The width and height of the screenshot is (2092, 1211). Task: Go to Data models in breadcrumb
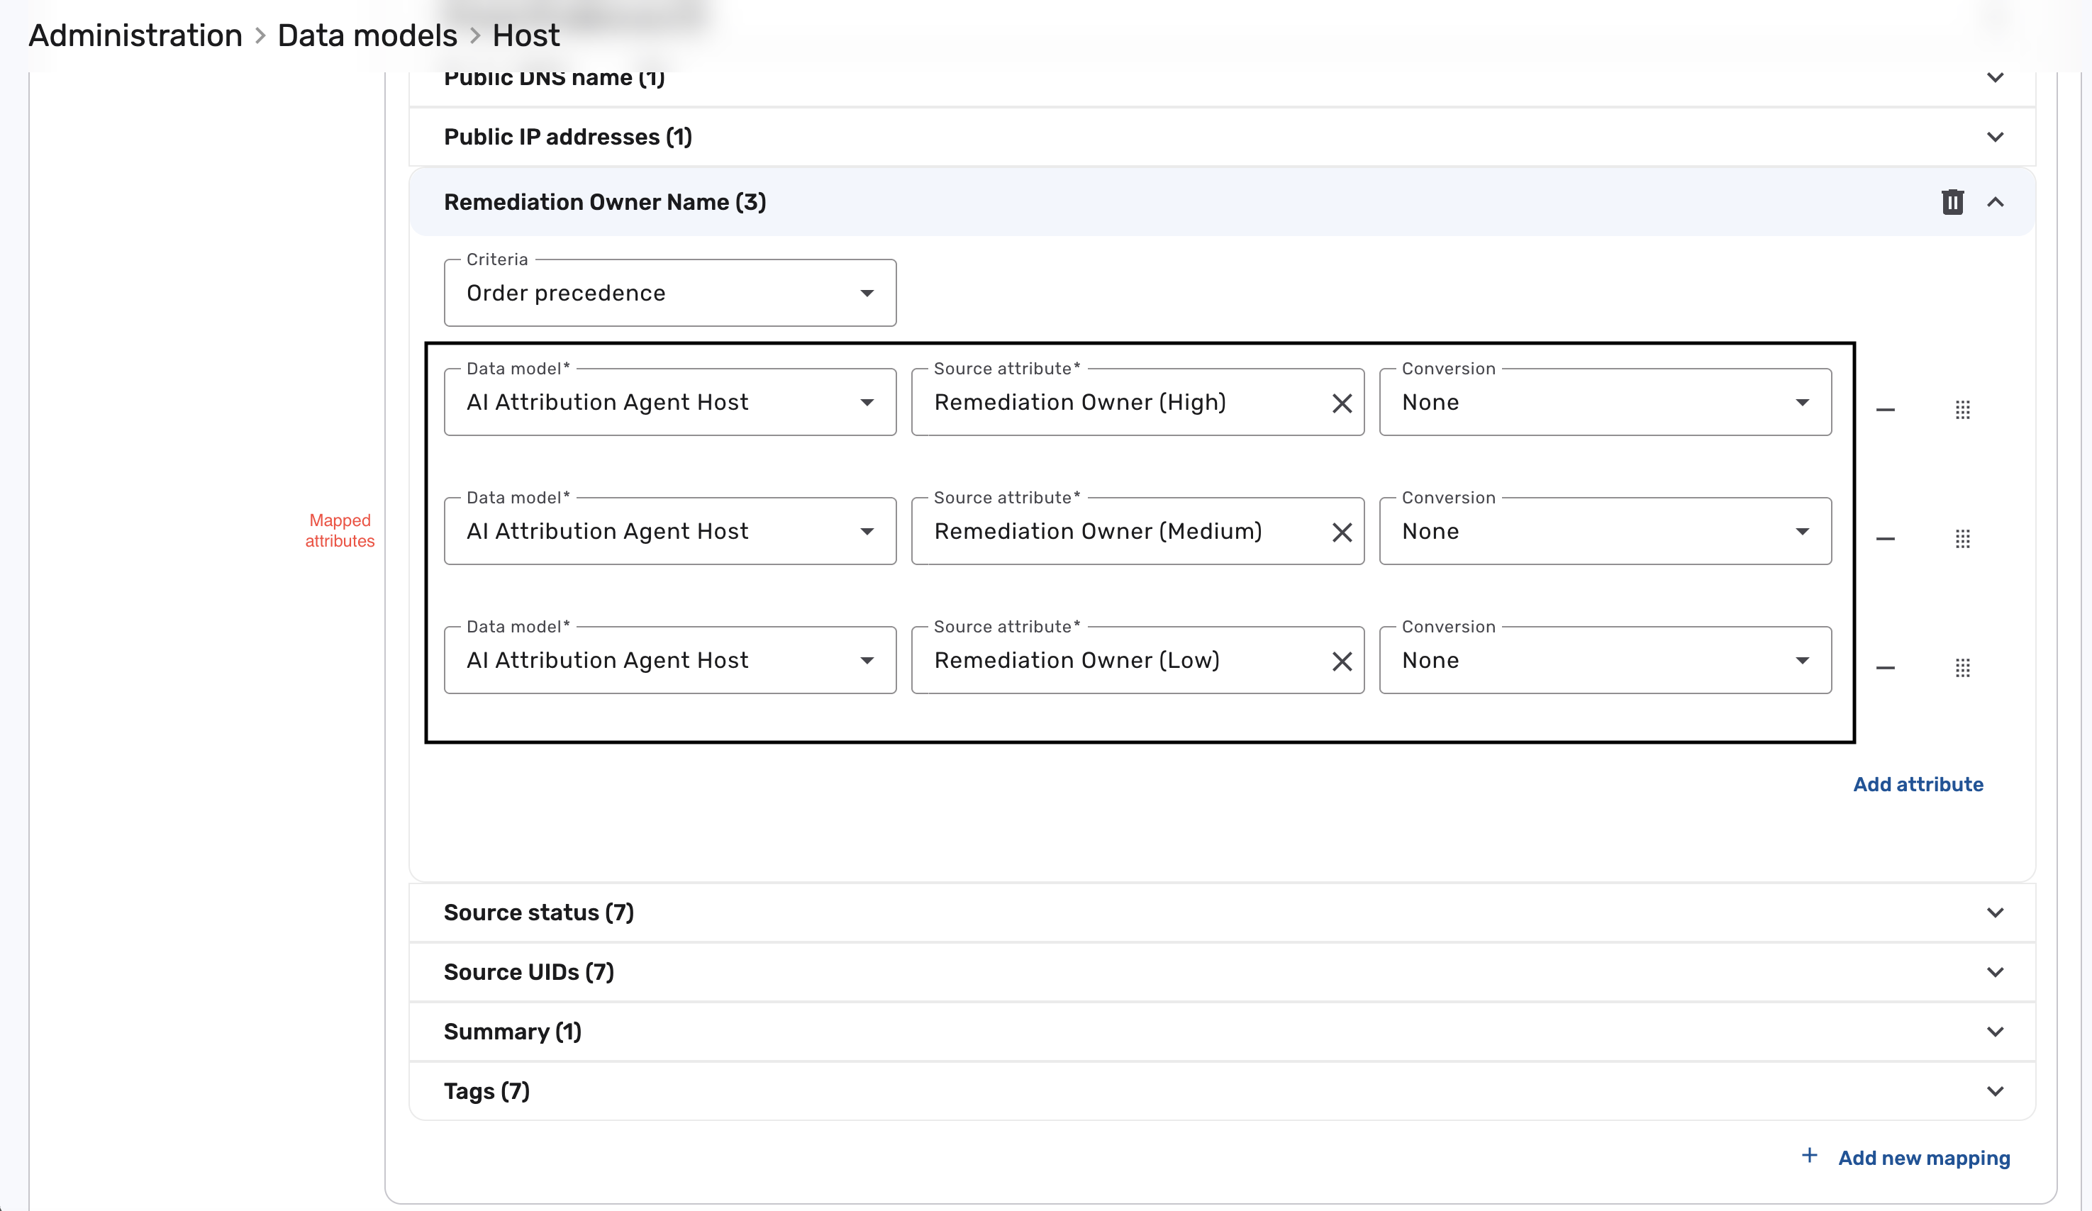[x=367, y=35]
